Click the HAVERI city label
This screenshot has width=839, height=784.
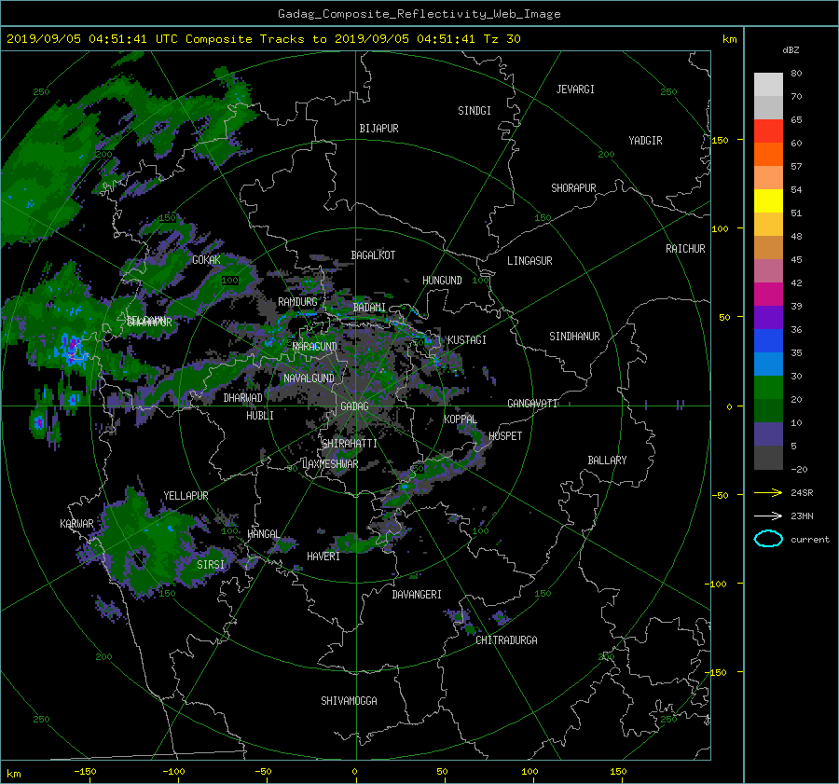click(x=323, y=557)
